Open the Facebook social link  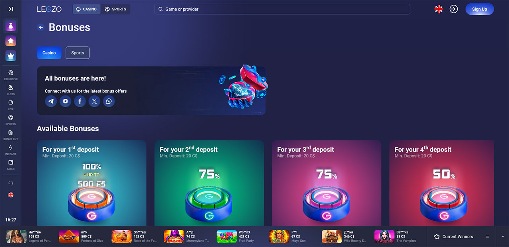click(x=80, y=101)
